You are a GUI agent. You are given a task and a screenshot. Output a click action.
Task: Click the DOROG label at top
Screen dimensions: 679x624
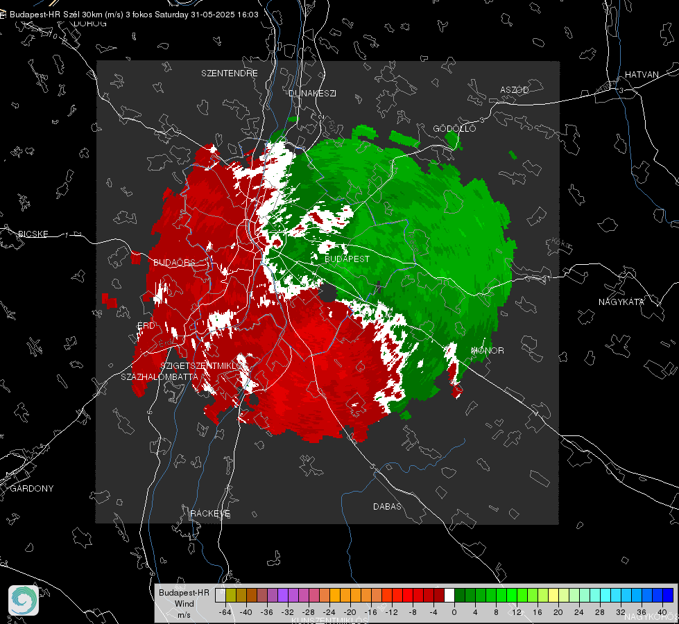tap(90, 24)
